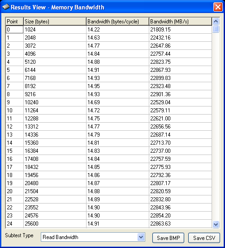Select the cell showing 22901.36
Viewport: 225px width, 248px height.
pos(180,94)
